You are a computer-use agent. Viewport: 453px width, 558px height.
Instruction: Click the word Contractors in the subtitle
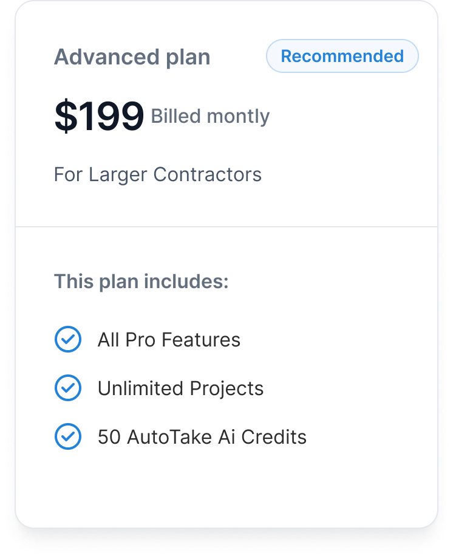pyautogui.click(x=207, y=174)
